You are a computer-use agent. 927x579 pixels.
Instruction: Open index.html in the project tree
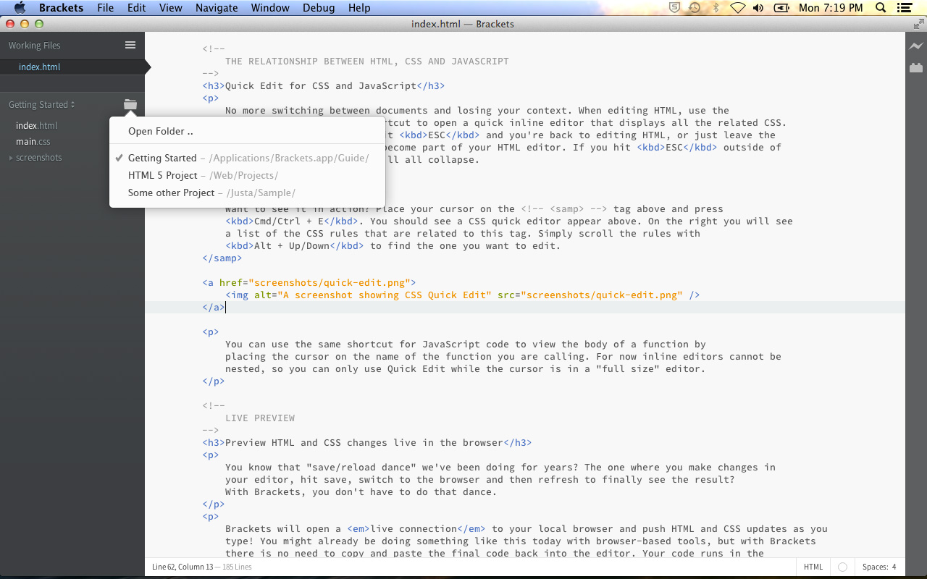click(x=36, y=126)
